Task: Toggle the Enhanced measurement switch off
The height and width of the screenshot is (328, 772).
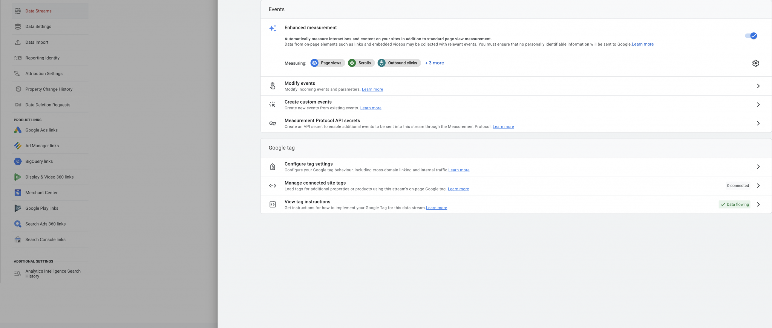Action: [x=751, y=36]
